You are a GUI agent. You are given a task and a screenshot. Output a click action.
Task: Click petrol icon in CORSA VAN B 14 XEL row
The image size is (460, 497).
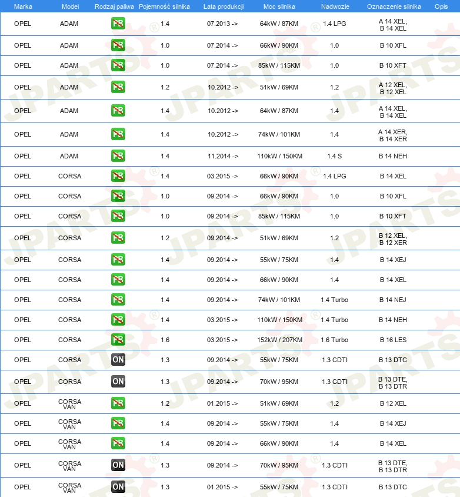point(118,443)
